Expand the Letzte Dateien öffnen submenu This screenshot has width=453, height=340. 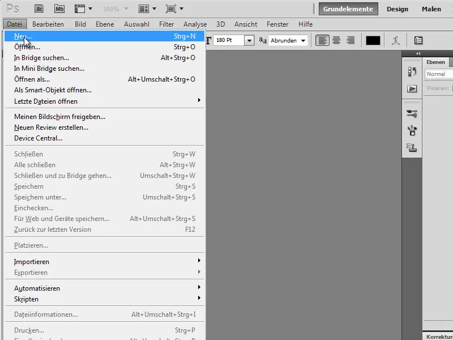coord(105,101)
